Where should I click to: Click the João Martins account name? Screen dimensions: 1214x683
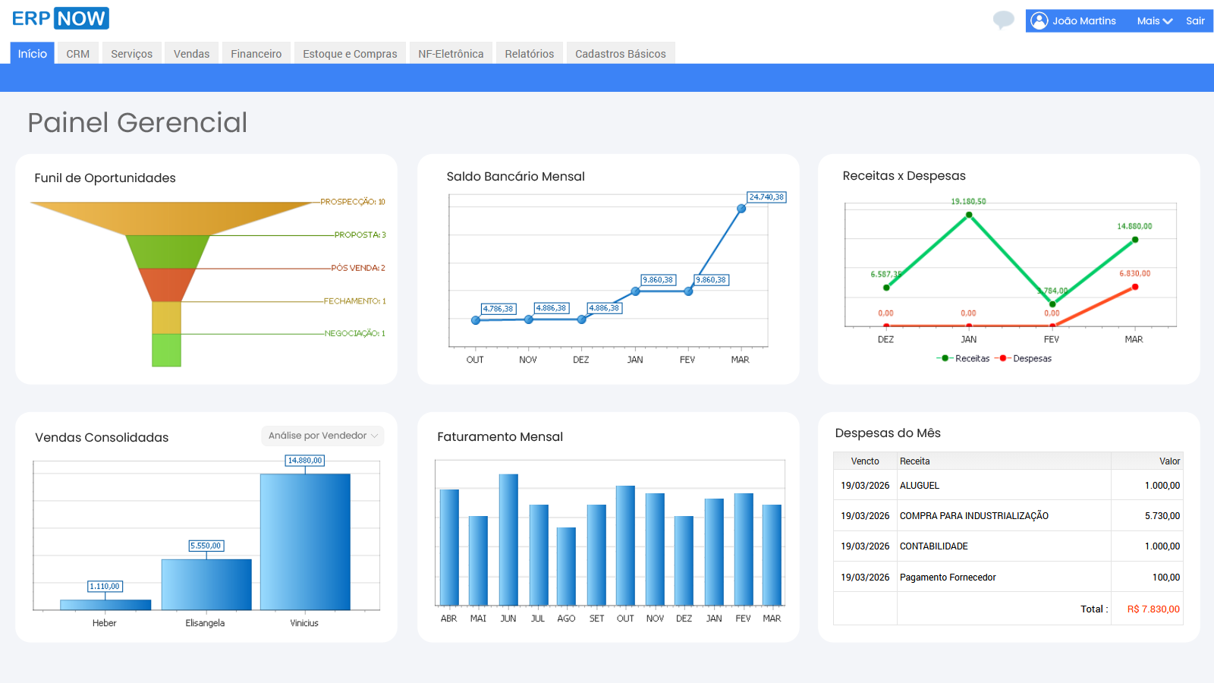pyautogui.click(x=1079, y=20)
